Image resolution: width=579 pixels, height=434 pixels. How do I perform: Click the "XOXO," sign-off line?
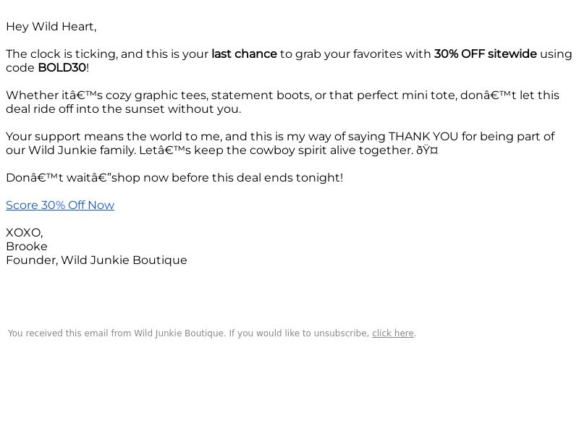point(25,233)
